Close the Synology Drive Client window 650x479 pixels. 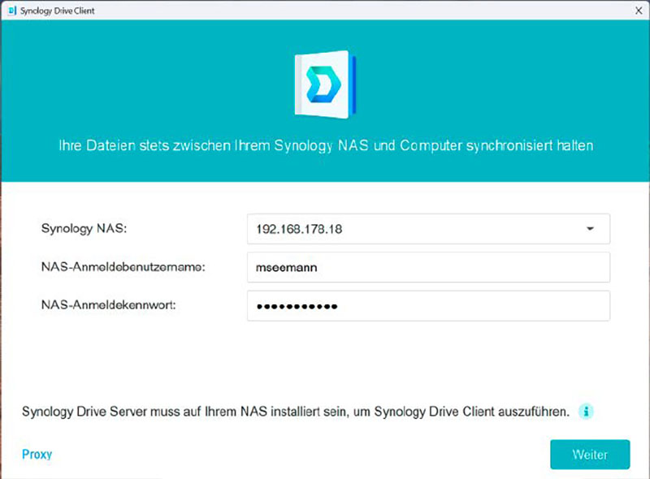point(639,11)
